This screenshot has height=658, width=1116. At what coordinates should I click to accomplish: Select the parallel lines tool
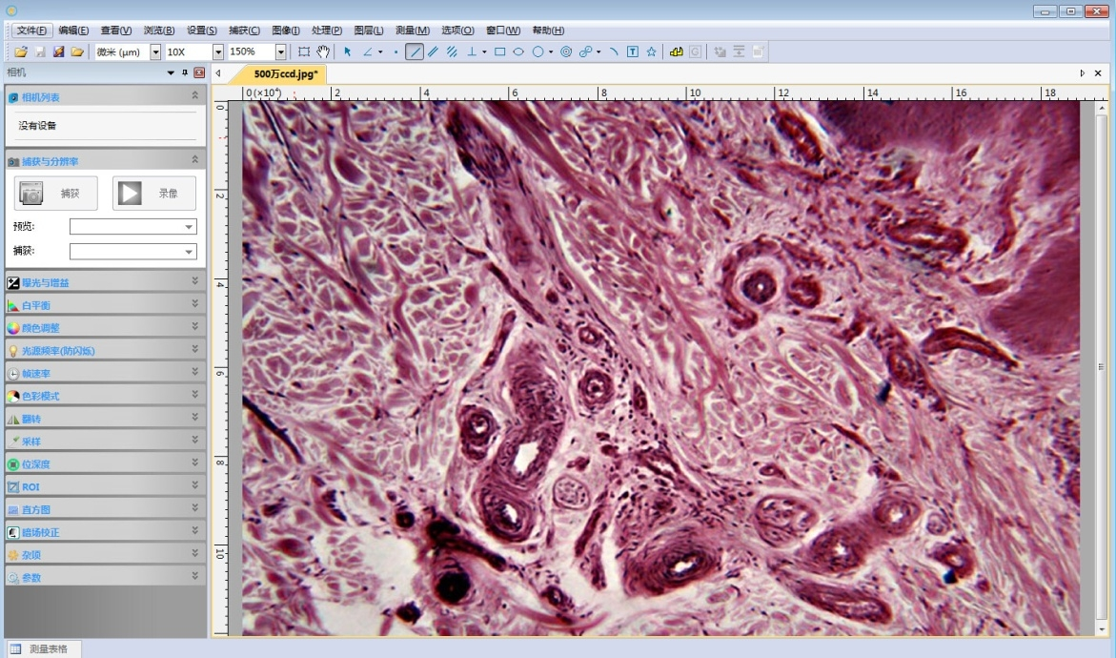tap(433, 51)
